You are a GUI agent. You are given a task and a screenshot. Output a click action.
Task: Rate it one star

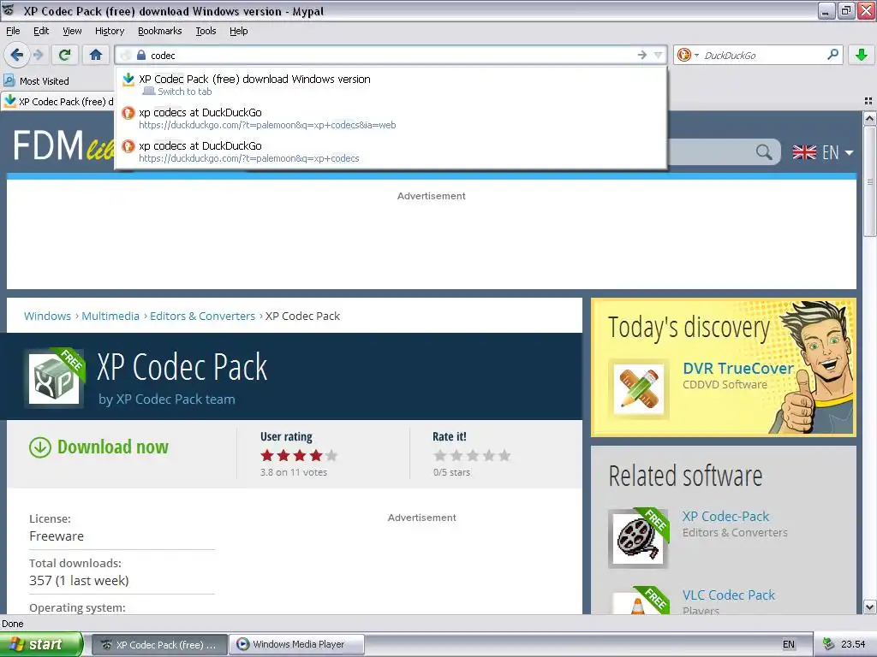pos(440,455)
